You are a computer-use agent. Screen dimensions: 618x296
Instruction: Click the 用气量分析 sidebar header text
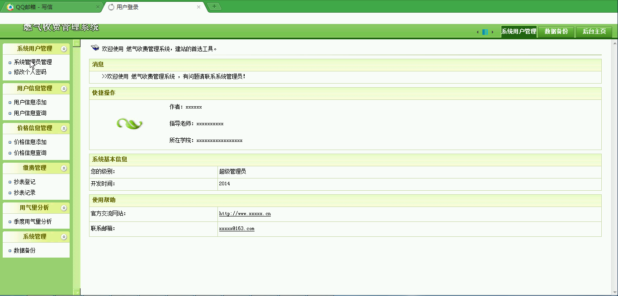(x=34, y=208)
